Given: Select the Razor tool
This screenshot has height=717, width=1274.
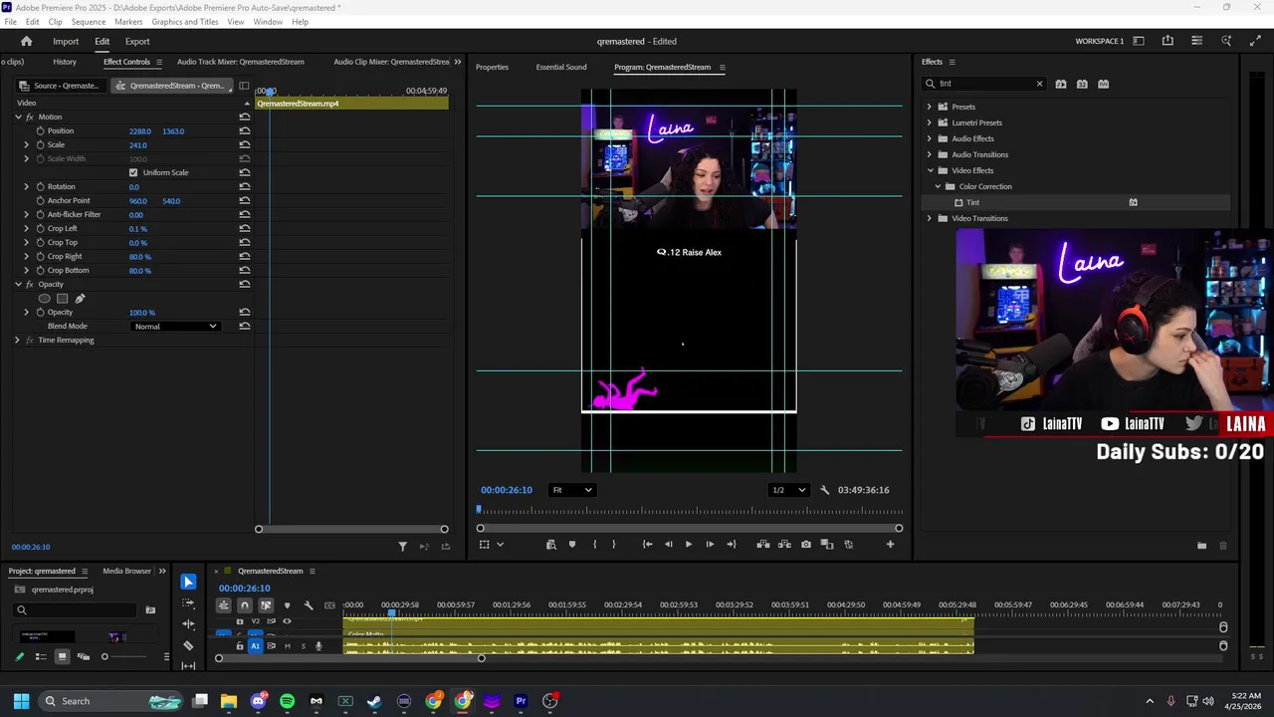Looking at the screenshot, I should click(x=188, y=645).
